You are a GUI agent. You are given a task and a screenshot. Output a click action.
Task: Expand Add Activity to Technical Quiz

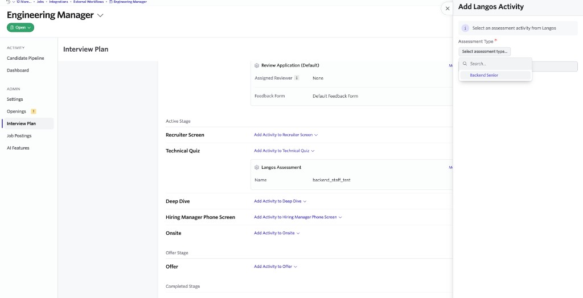285,151
